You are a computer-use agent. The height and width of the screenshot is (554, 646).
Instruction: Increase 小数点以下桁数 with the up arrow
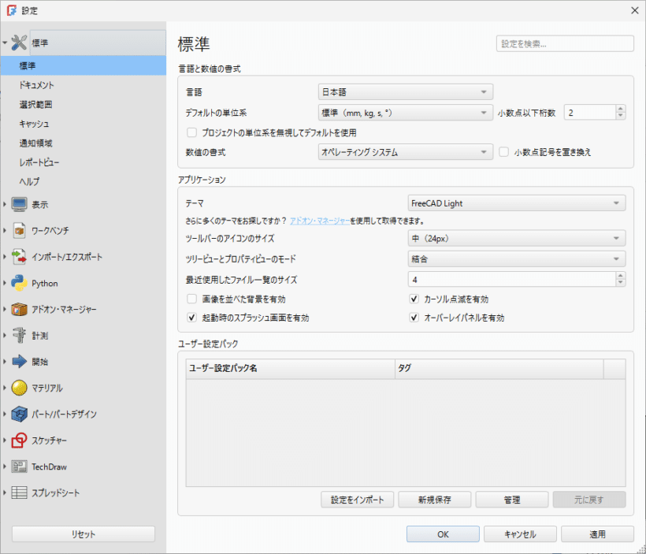(621, 109)
